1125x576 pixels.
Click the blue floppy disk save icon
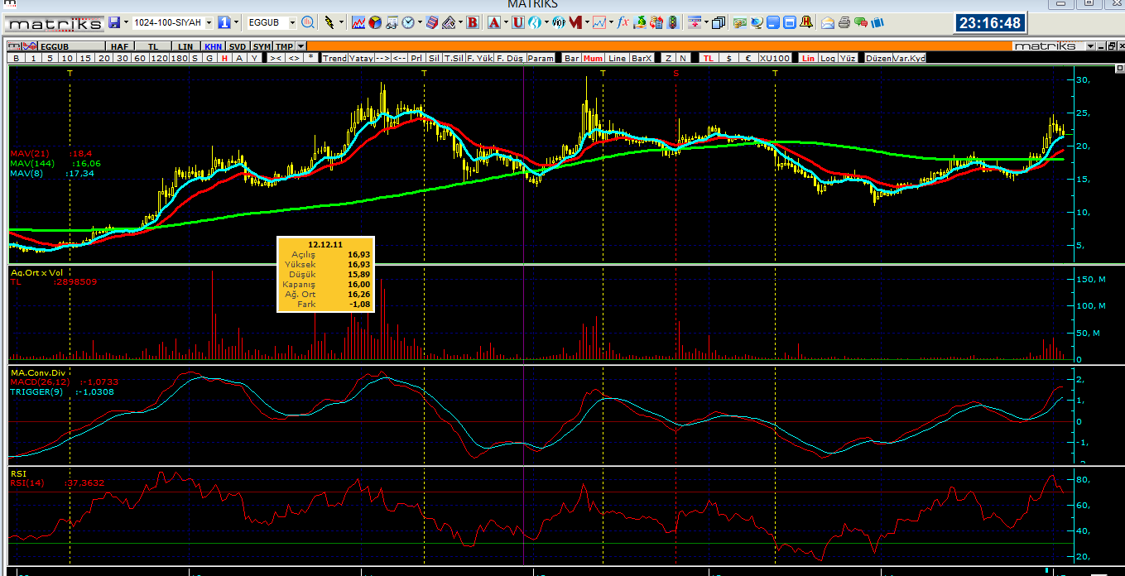pyautogui.click(x=113, y=23)
